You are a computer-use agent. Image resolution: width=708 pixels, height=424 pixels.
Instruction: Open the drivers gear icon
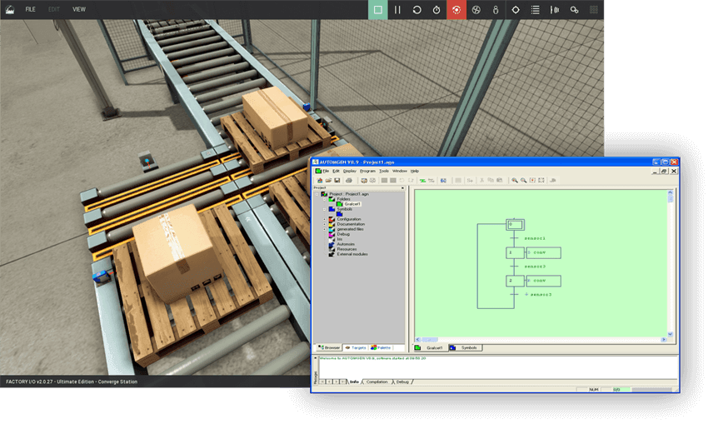pos(575,9)
